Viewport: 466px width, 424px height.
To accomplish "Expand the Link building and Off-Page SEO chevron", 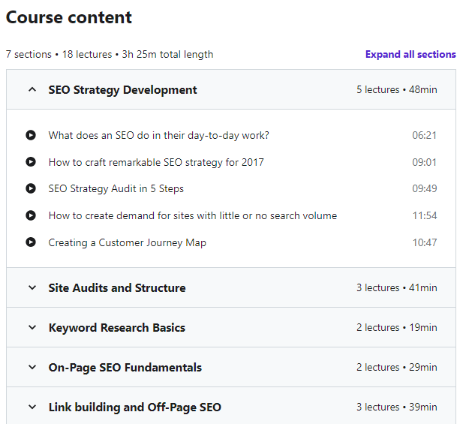I will [x=32, y=407].
